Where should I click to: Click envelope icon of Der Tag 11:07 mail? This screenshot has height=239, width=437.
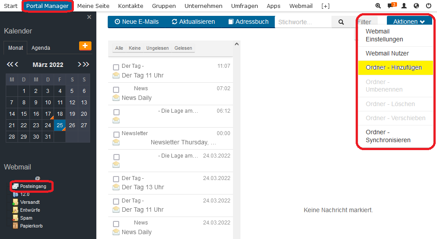(116, 75)
